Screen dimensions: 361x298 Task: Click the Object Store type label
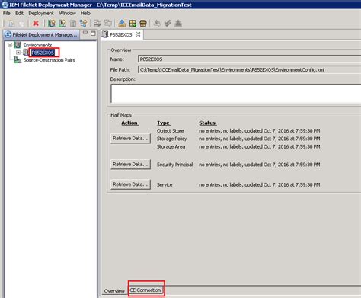(170, 131)
